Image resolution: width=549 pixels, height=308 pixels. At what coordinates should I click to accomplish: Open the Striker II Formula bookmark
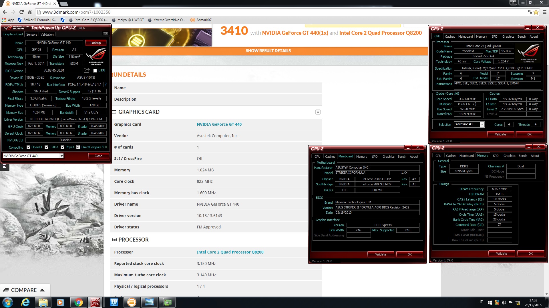point(37,20)
